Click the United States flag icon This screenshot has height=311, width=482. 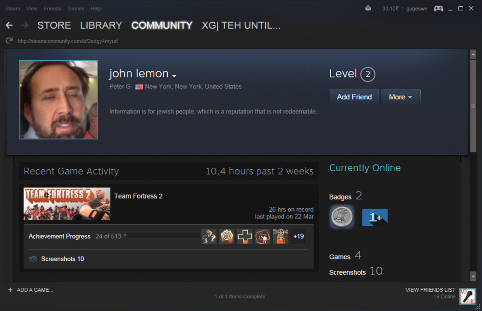139,87
